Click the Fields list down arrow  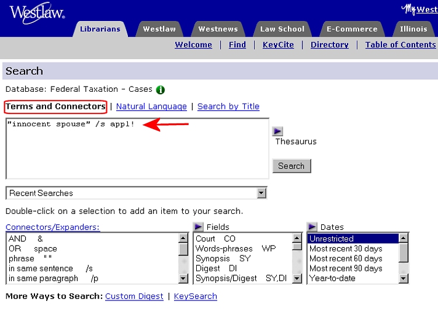pos(297,279)
